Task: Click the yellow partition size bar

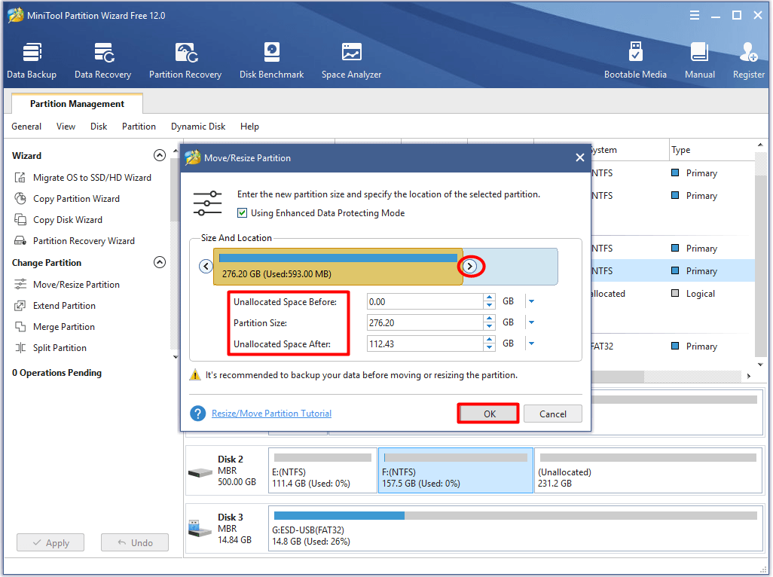Action: [338, 267]
